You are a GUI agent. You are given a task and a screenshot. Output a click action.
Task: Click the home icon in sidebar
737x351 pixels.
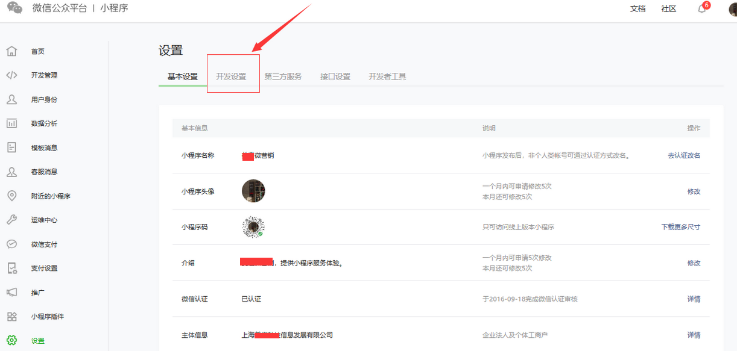pos(11,51)
